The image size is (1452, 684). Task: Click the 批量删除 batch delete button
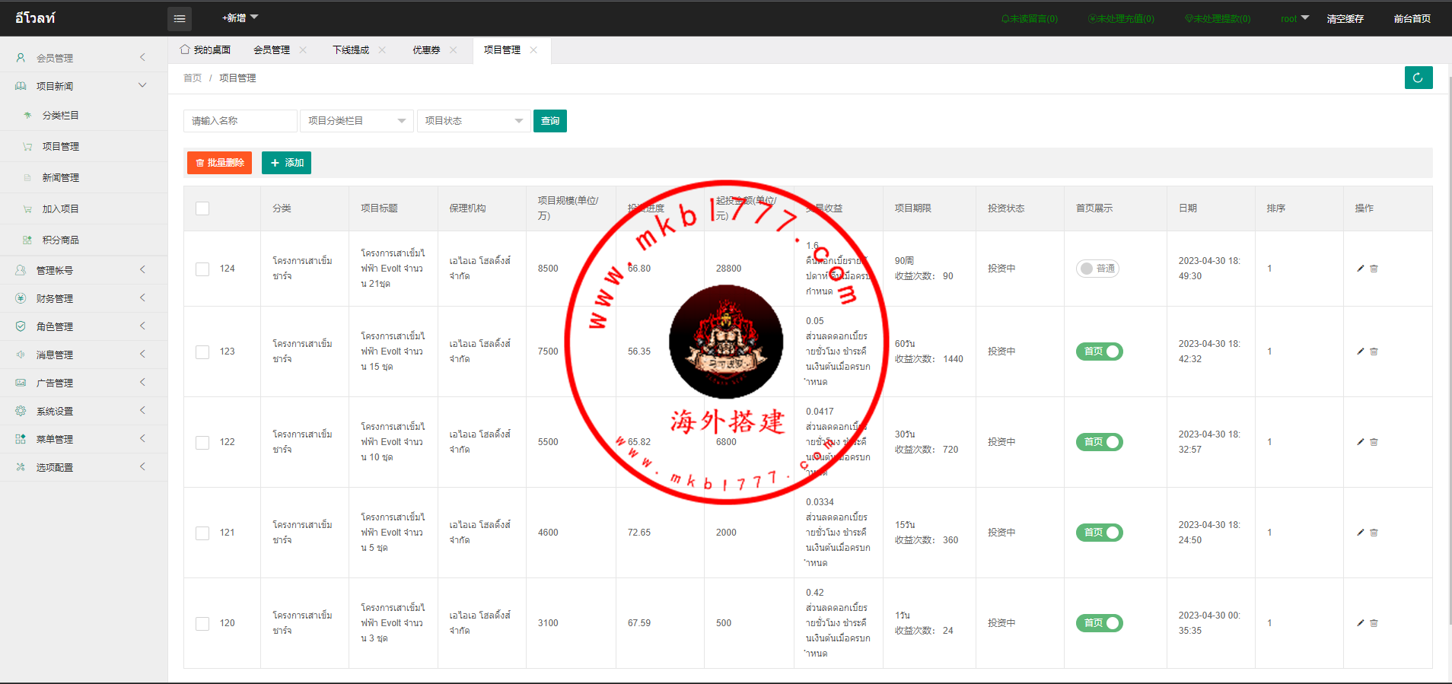219,163
